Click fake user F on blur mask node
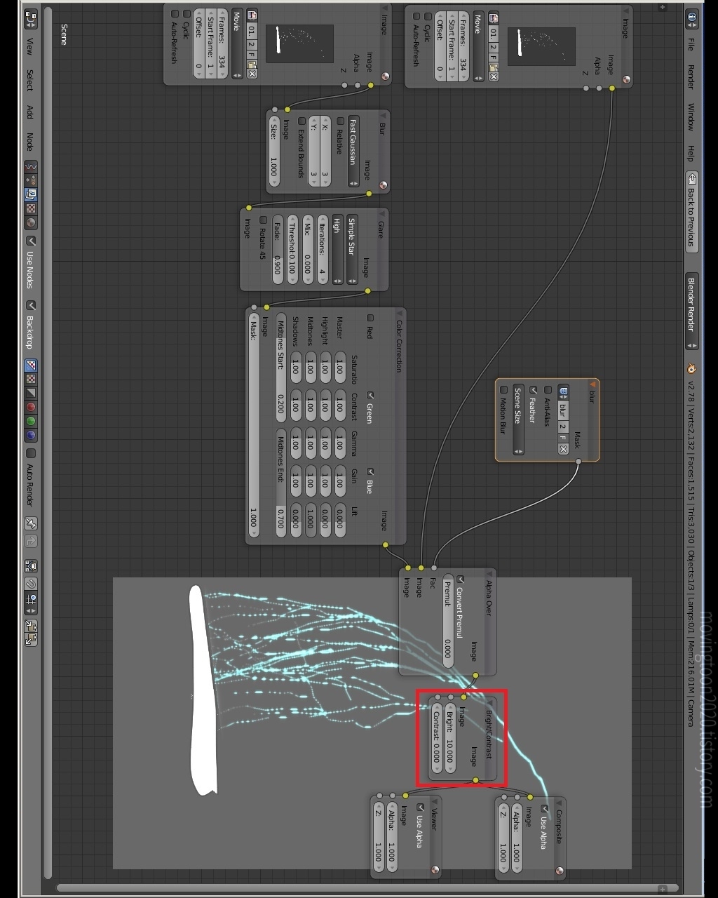The image size is (718, 898). 563,438
